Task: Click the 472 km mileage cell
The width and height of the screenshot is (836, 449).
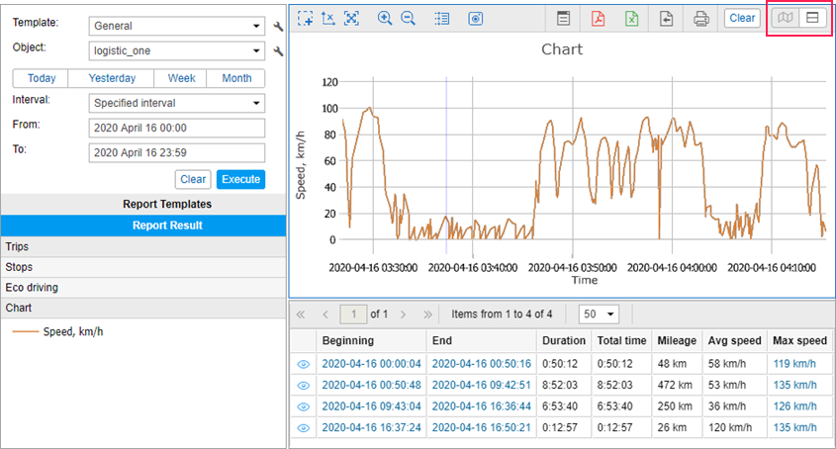Action: [675, 385]
